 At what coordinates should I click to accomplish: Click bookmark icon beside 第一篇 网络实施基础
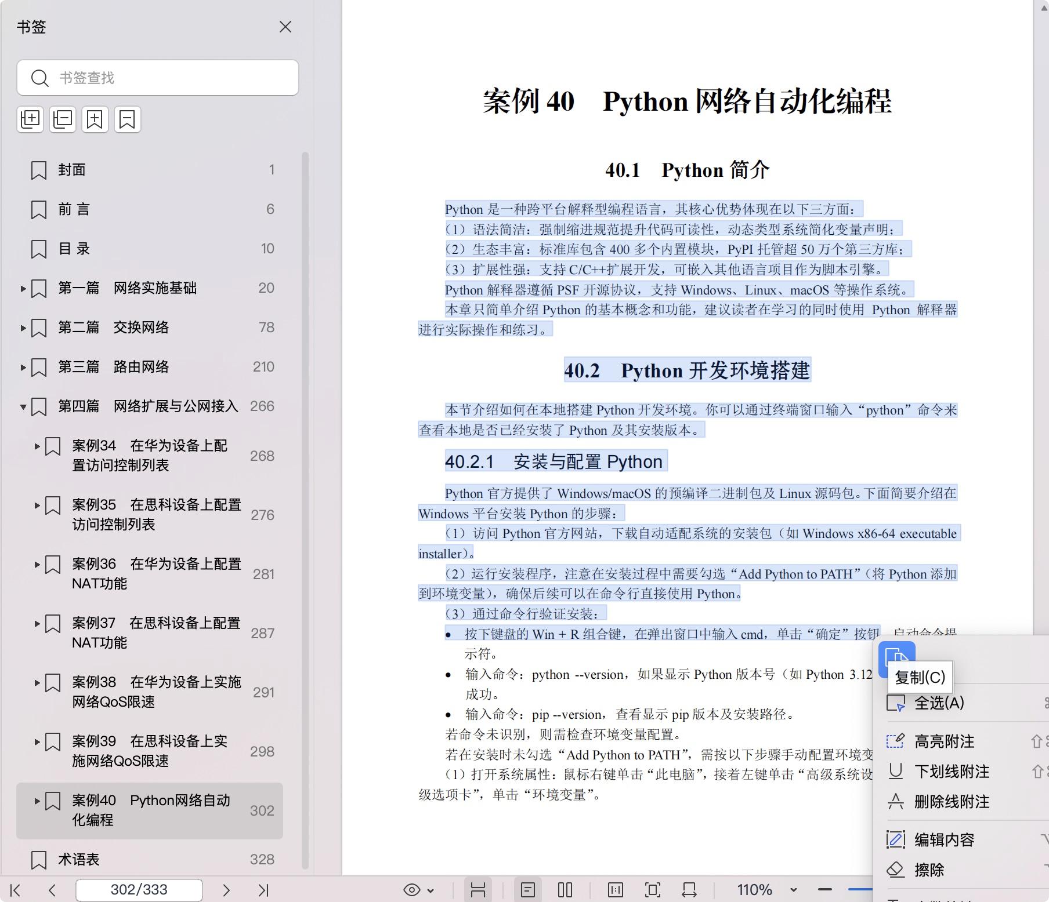[x=39, y=288]
